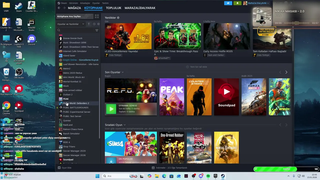Open MARAZALİDALYARAK profile tab
Screen dimensions: 320x180
140,8
